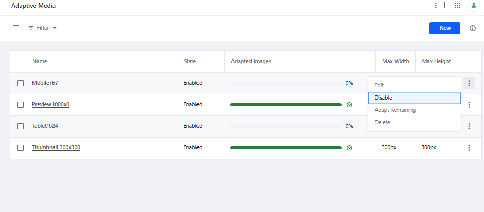484x212 pixels.
Task: Check the Tablet1024 row checkbox
Action: pyautogui.click(x=21, y=126)
